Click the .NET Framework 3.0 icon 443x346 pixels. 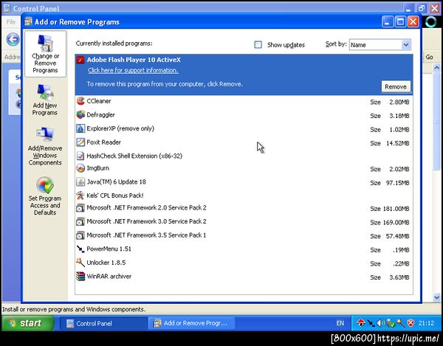click(80, 221)
